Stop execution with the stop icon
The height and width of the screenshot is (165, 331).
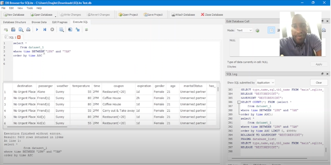pos(52,29)
